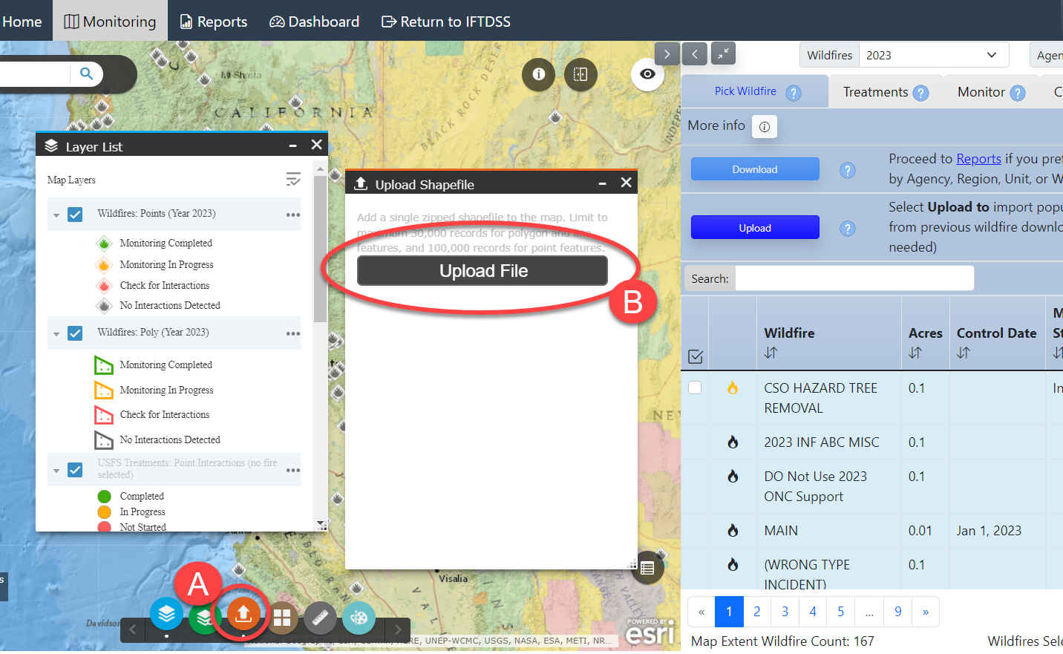Open the Measurement ruler tool
1063x654 pixels.
coord(320,618)
